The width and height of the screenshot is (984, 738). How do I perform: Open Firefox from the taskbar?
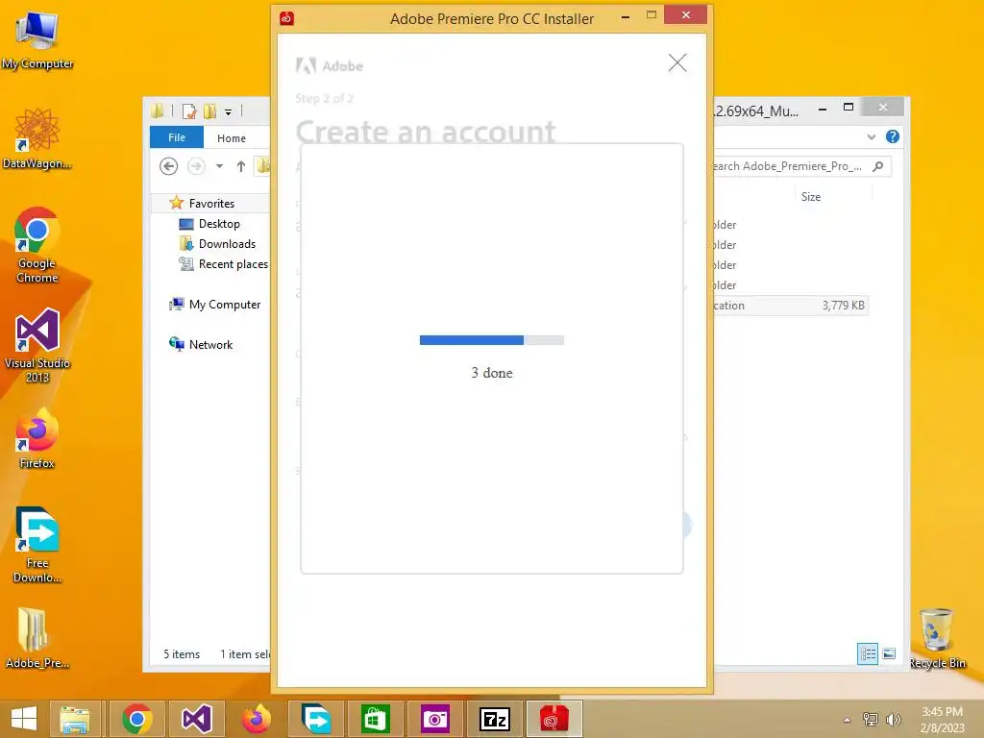[x=256, y=719]
